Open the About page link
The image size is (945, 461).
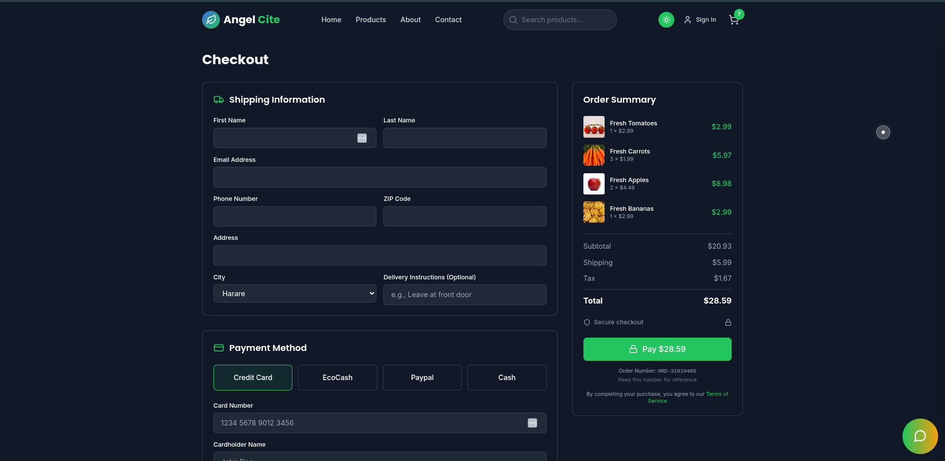pos(411,20)
